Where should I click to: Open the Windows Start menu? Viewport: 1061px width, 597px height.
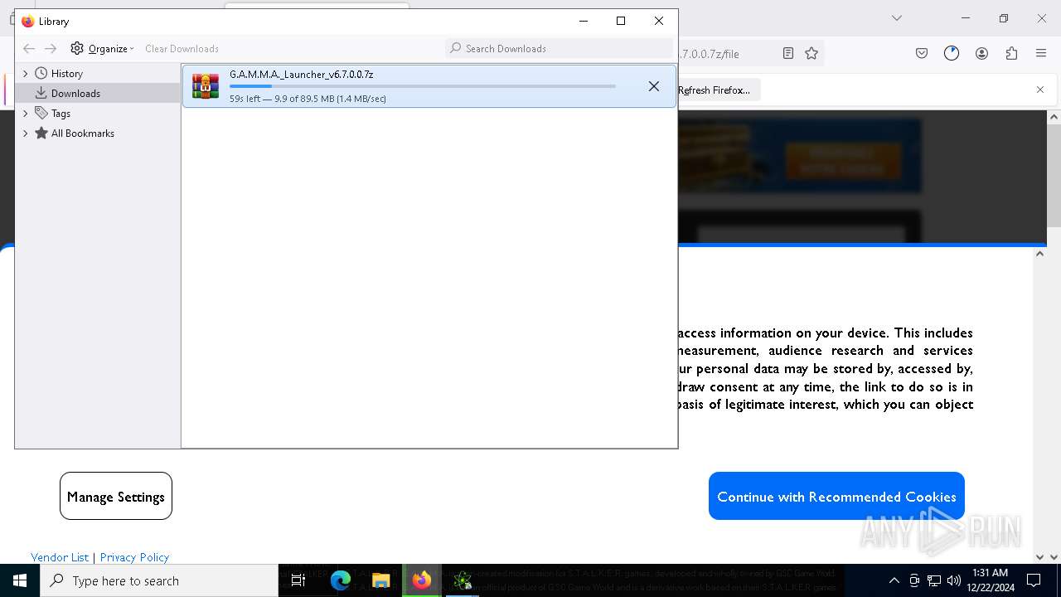[x=20, y=580]
